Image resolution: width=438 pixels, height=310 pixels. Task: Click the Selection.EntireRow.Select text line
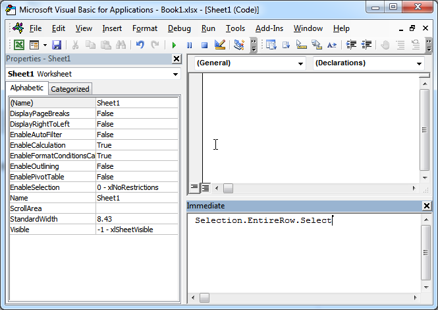pyautogui.click(x=263, y=220)
